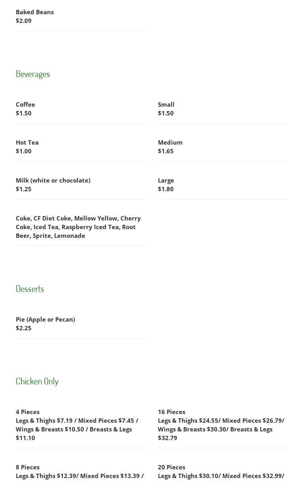The height and width of the screenshot is (482, 304).
Task: Select the Baked Beans menu item
Action: coord(35,12)
